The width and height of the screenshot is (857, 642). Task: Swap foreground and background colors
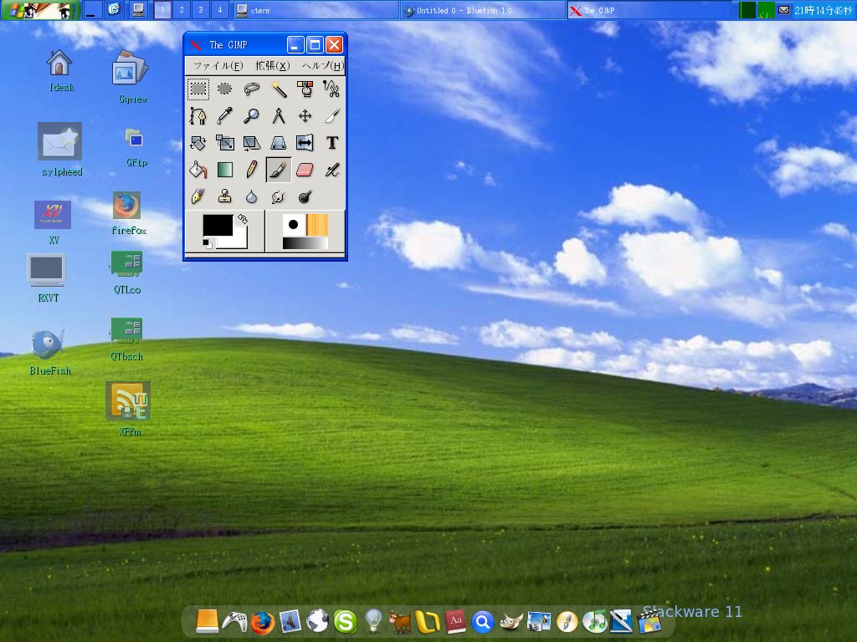pos(243,218)
